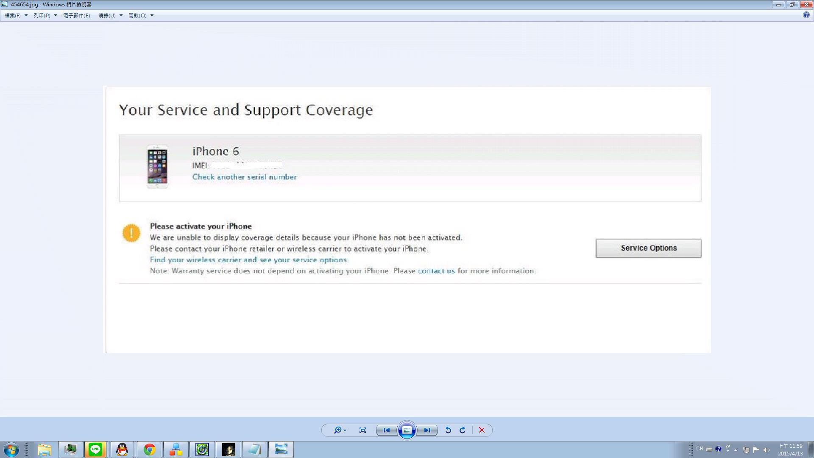This screenshot has height=458, width=814.
Task: Click the Service Options button
Action: 649,248
